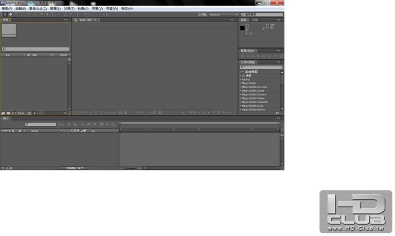Toggle motion blur switch in timeline
Image resolution: width=395 pixels, height=236 pixels.
click(x=94, y=124)
